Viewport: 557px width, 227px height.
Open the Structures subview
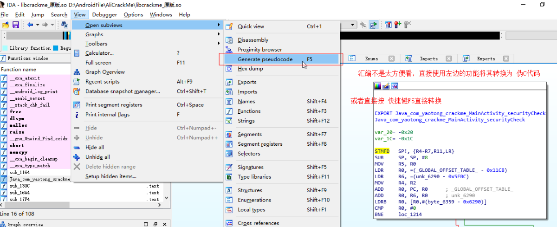[281, 190]
